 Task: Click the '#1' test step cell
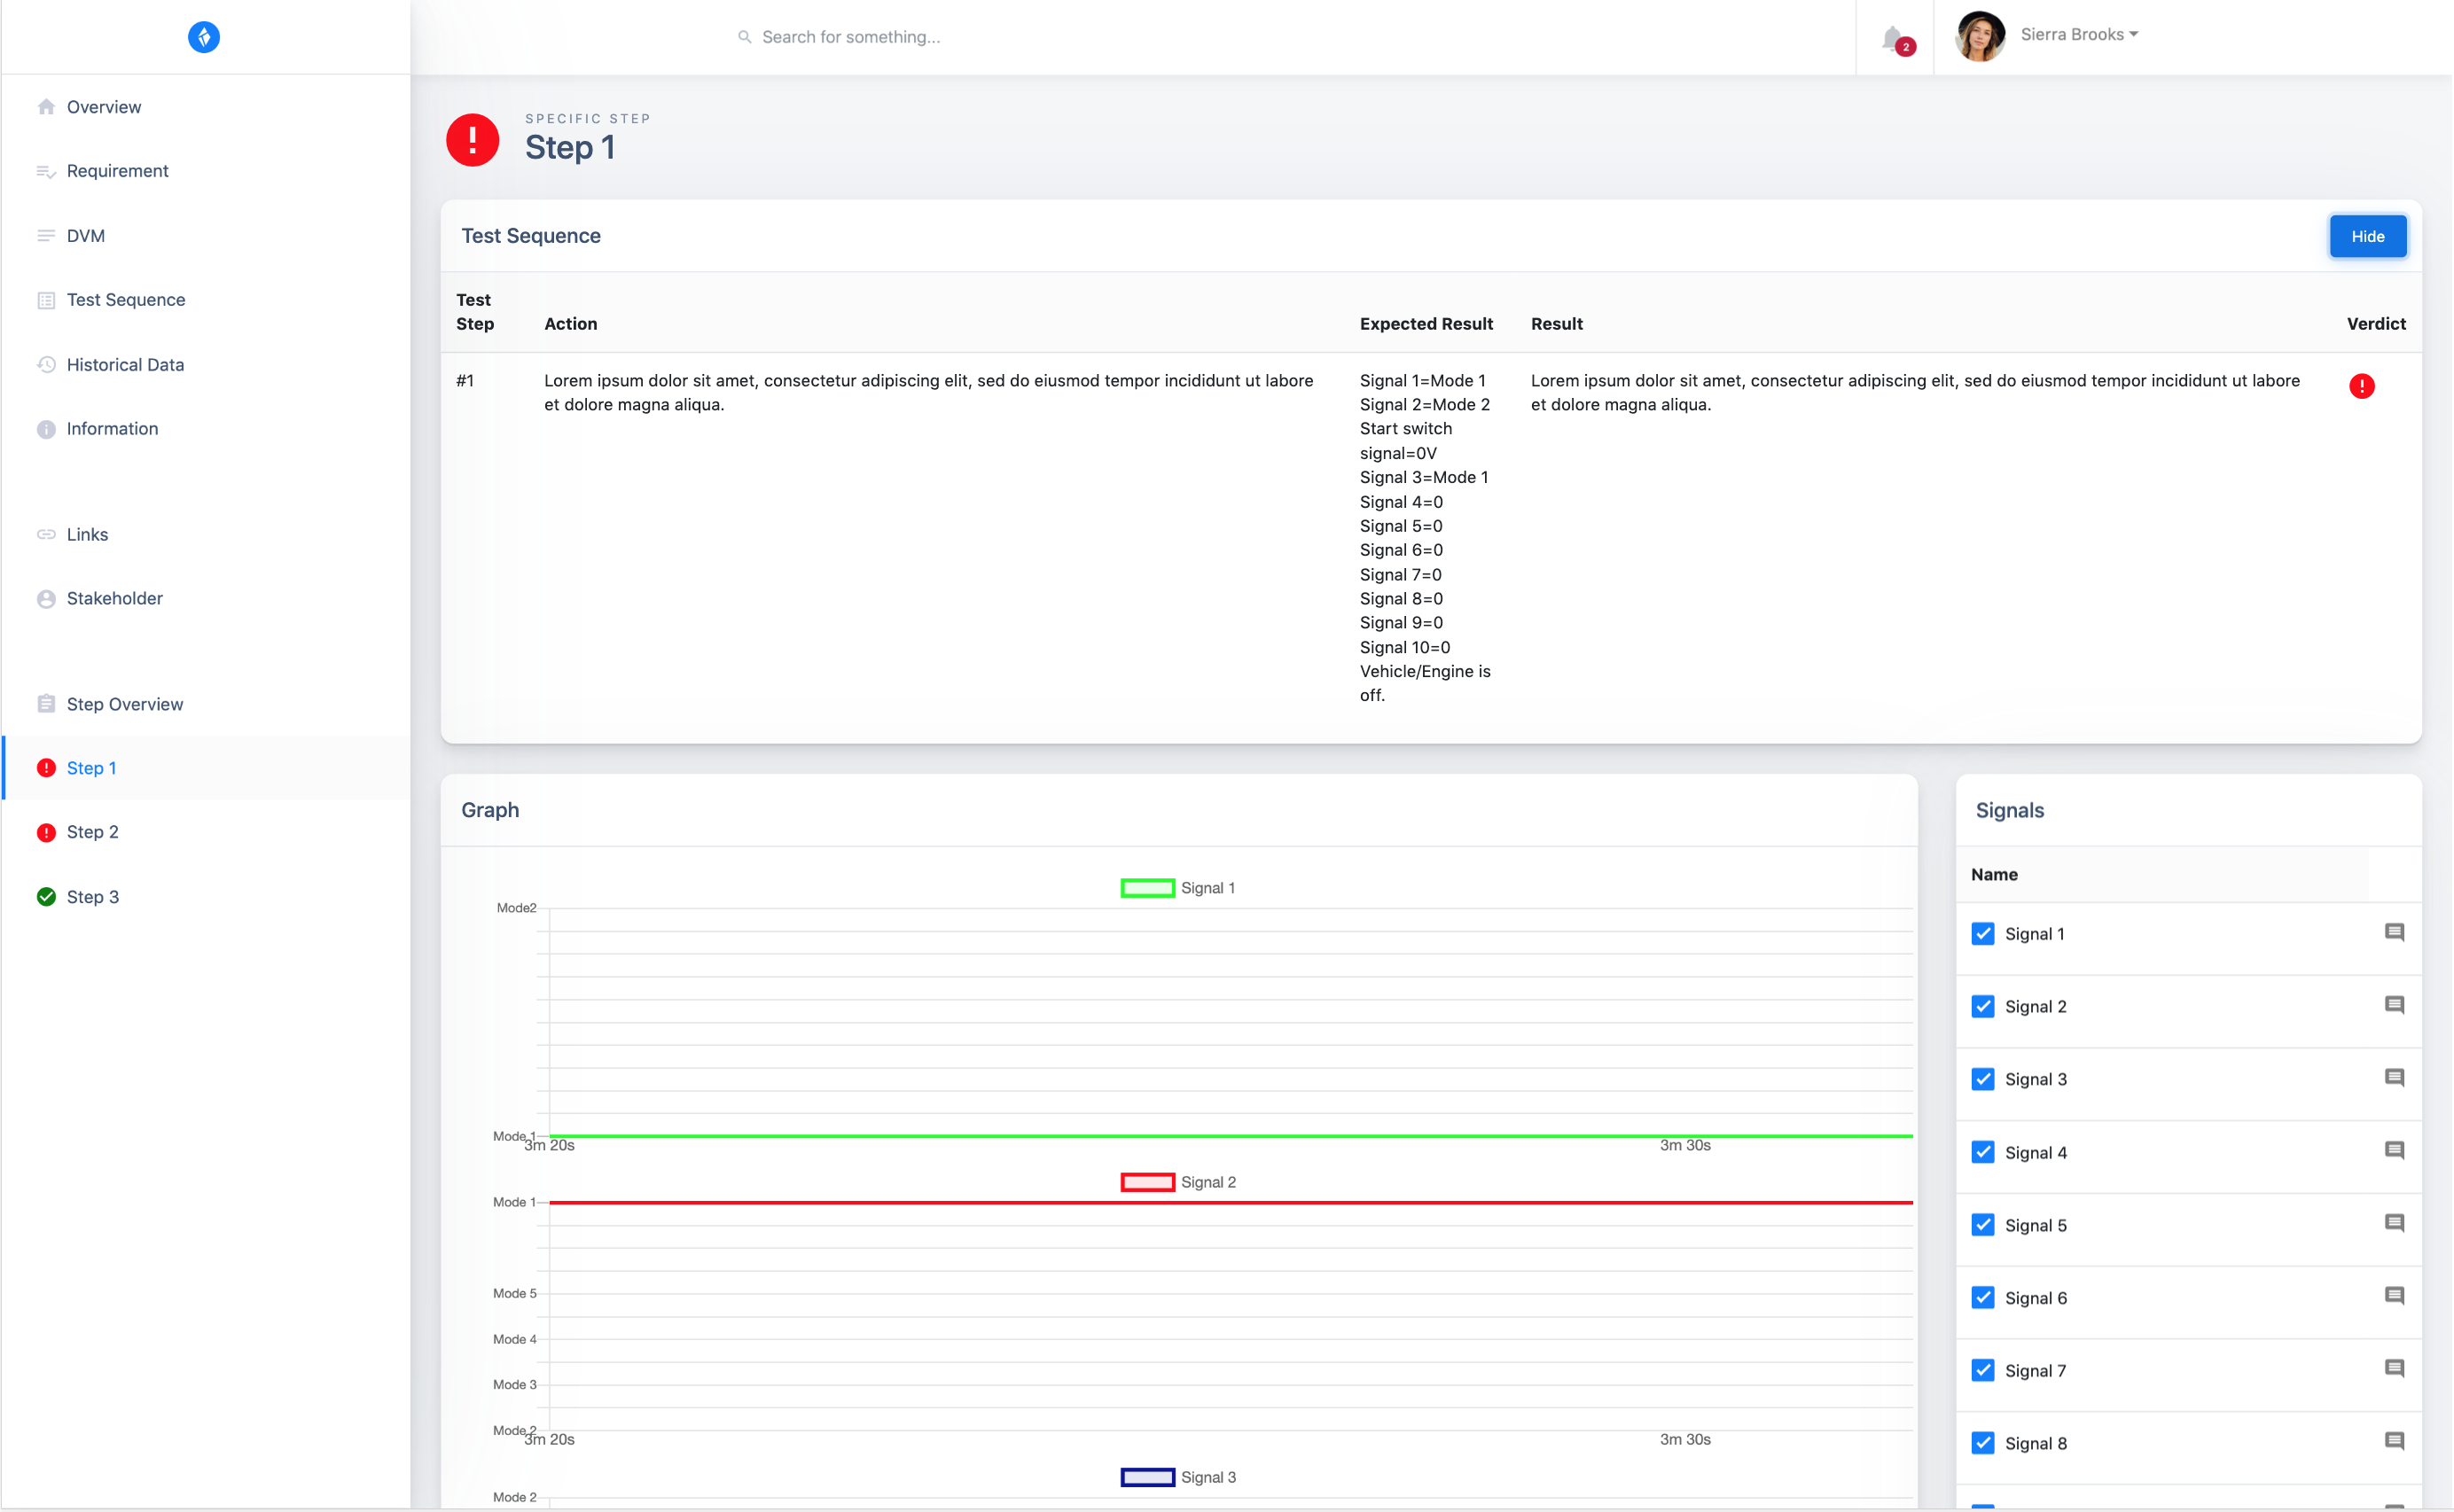[x=465, y=381]
